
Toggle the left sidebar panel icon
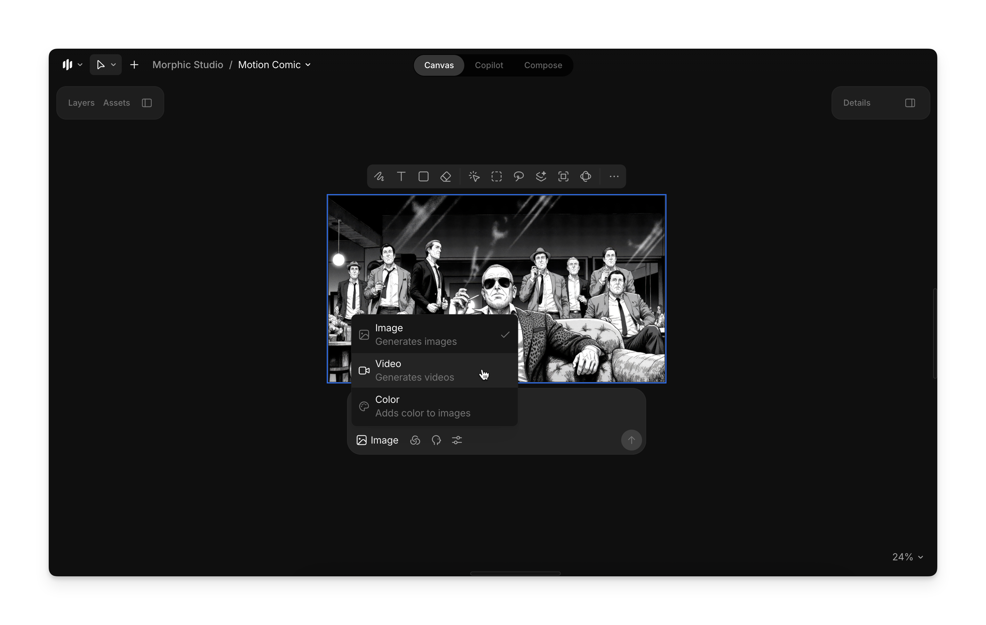147,103
